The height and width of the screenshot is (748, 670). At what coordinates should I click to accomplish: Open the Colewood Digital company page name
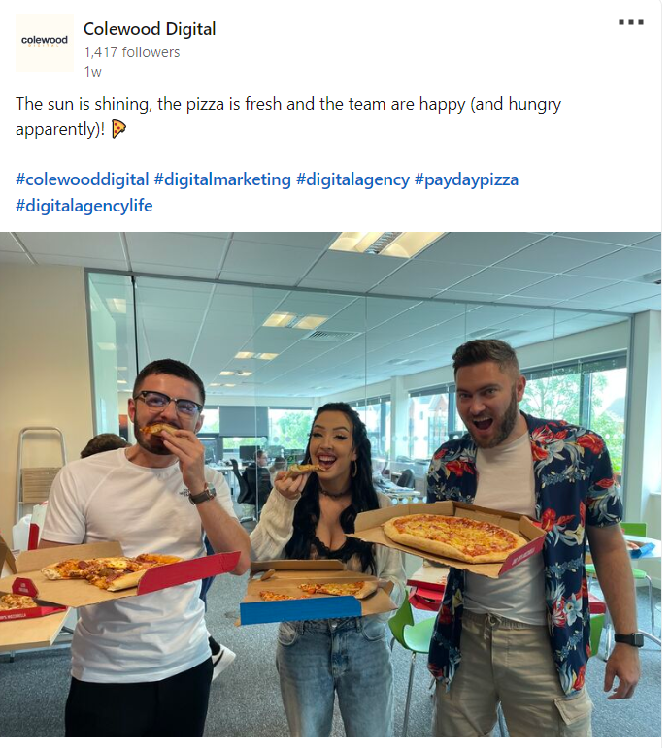tap(150, 29)
